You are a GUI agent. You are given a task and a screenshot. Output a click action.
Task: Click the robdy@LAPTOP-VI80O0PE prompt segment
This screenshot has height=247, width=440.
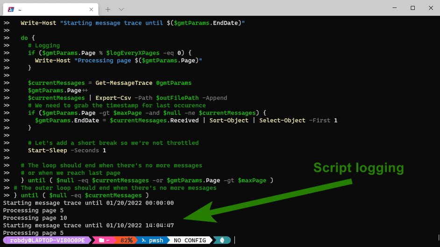[48, 240]
